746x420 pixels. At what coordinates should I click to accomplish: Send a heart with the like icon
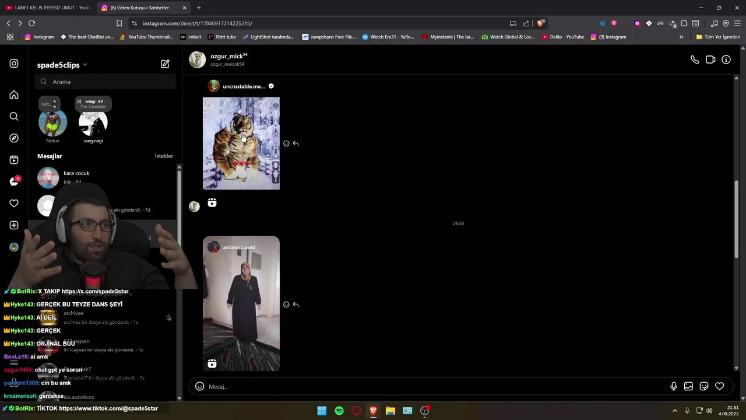click(x=720, y=386)
